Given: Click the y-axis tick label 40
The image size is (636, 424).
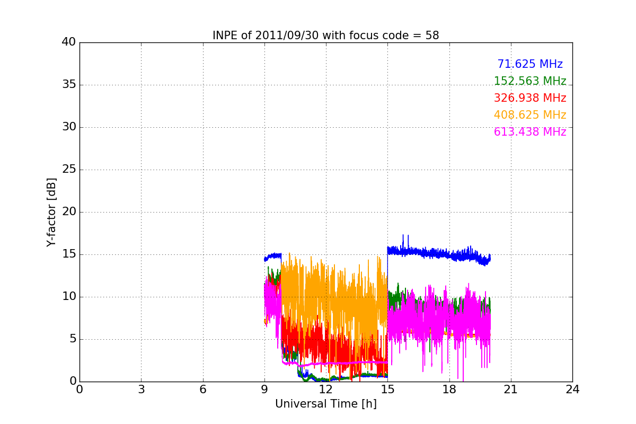Looking at the screenshot, I should [69, 42].
